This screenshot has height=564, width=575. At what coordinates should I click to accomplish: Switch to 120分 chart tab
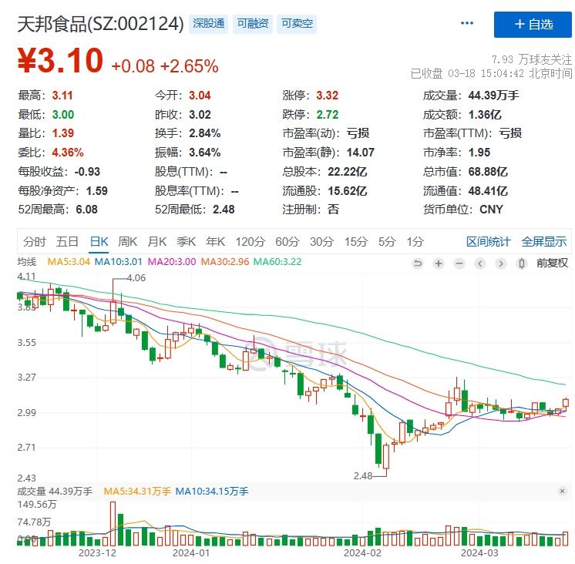250,242
